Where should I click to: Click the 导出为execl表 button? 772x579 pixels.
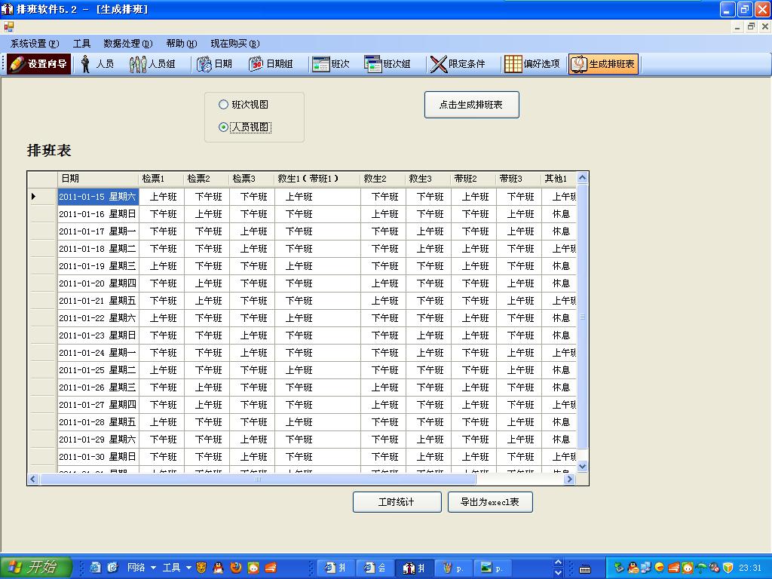pyautogui.click(x=490, y=501)
